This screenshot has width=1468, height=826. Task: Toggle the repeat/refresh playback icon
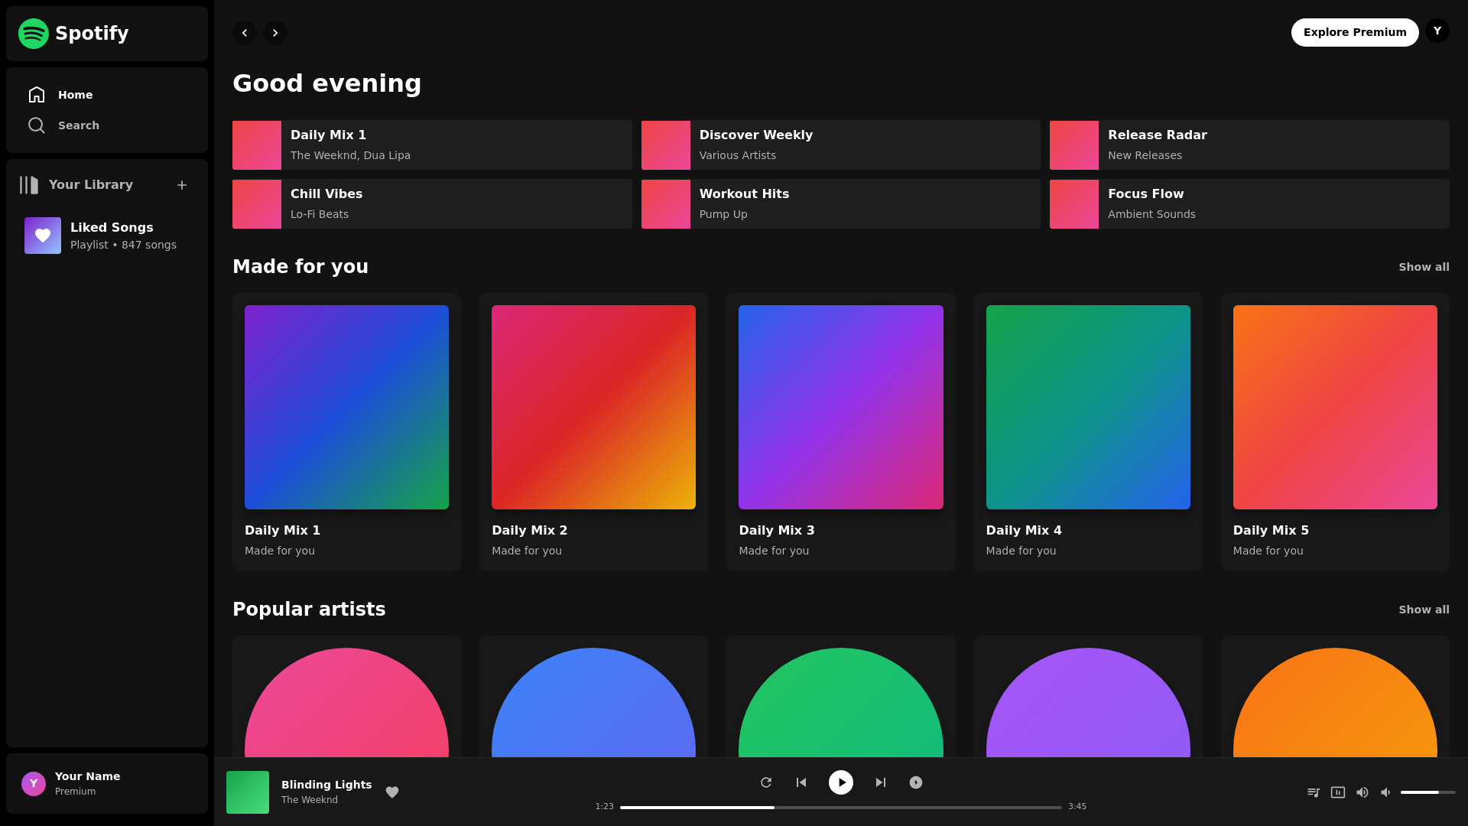pos(766,782)
